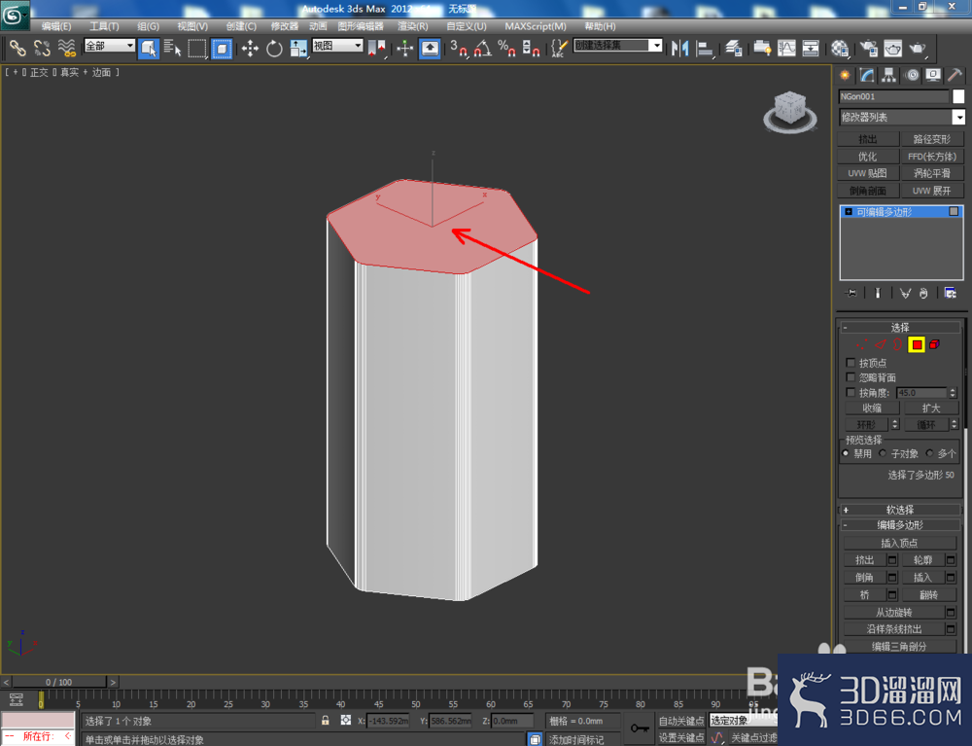
Task: Open the Utilities hammer panel tab
Action: [955, 75]
